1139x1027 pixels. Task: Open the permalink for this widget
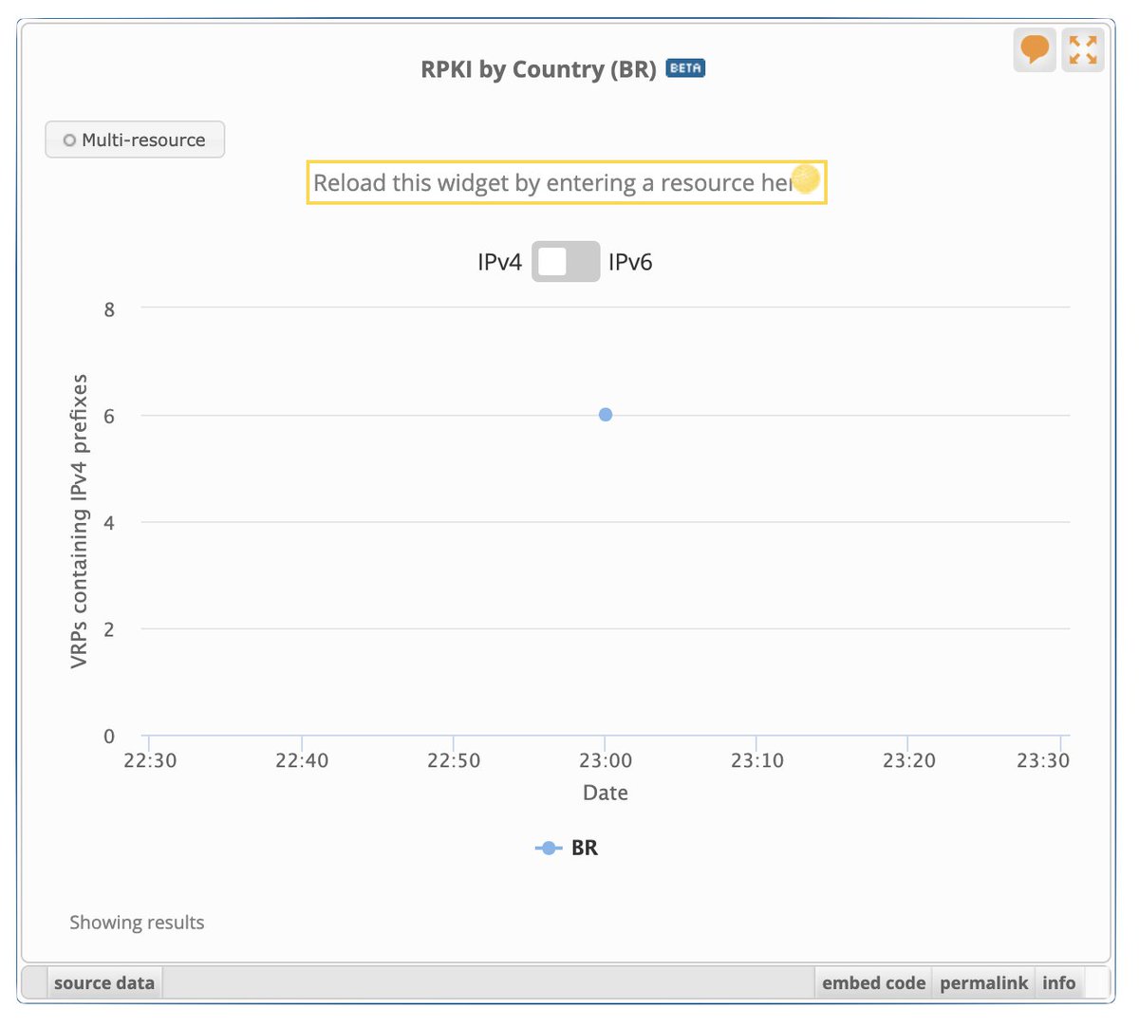pyautogui.click(x=984, y=982)
